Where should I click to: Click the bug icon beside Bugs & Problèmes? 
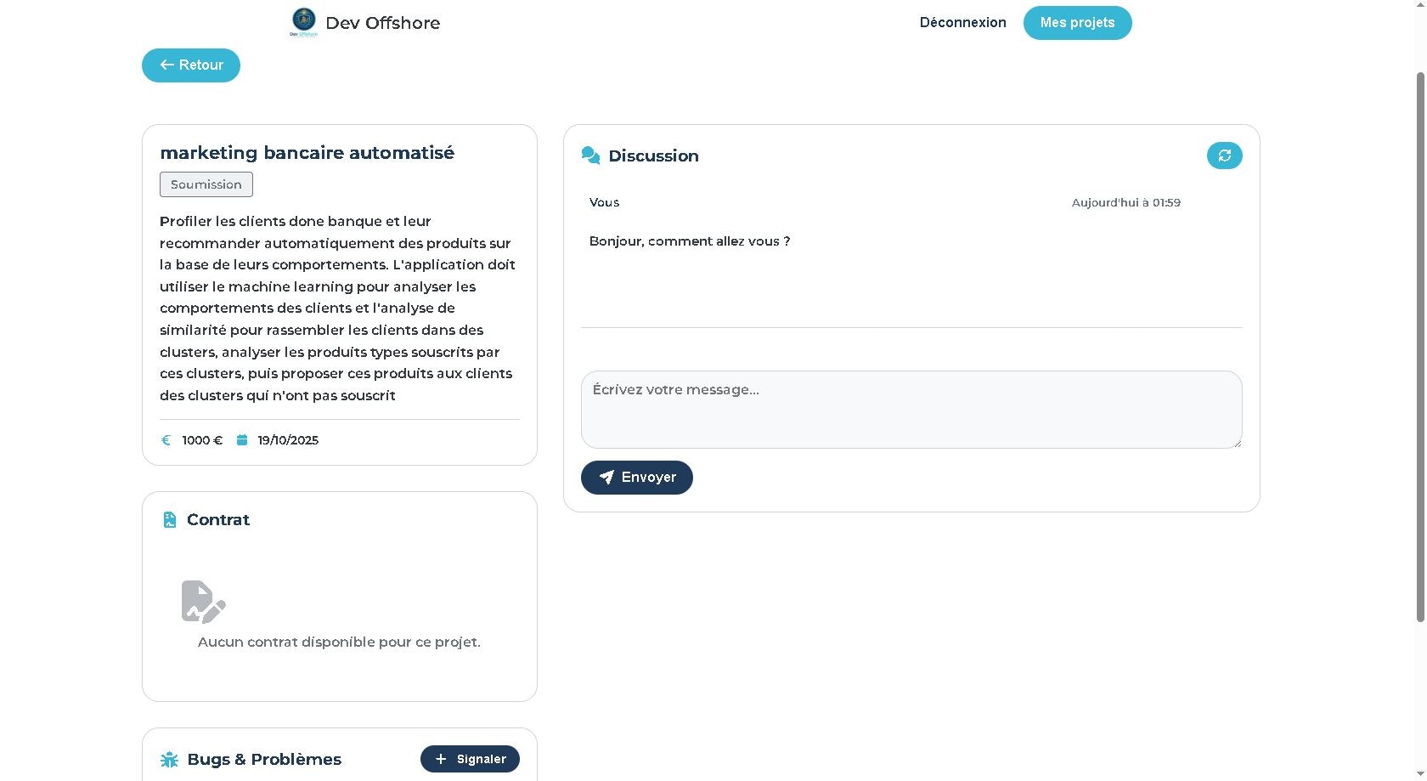click(170, 759)
